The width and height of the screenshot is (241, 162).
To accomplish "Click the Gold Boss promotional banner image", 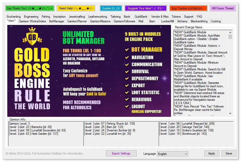I will [x=89, y=71].
